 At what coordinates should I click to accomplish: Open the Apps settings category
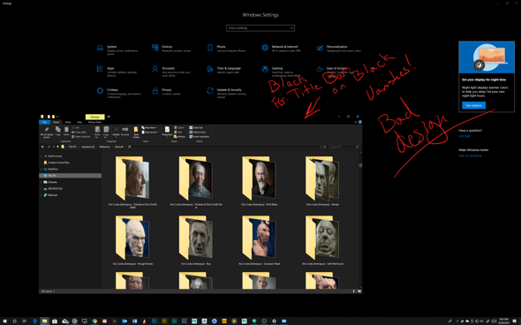117,72
